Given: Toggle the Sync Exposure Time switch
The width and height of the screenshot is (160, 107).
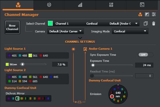Looking at the screenshot, I should [x=145, y=55].
